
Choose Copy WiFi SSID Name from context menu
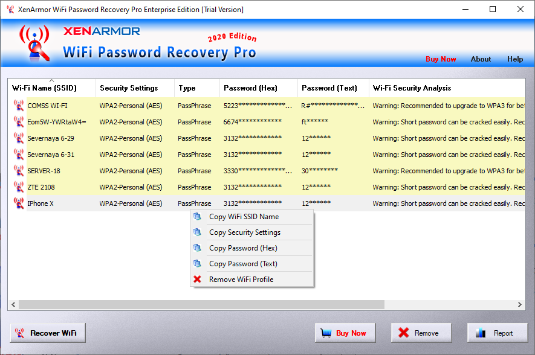tap(252, 217)
